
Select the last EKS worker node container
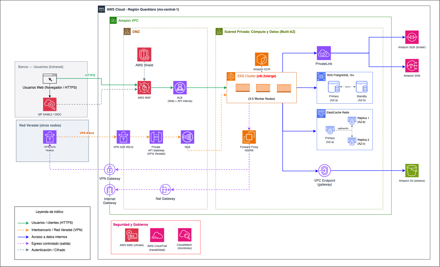(284, 88)
